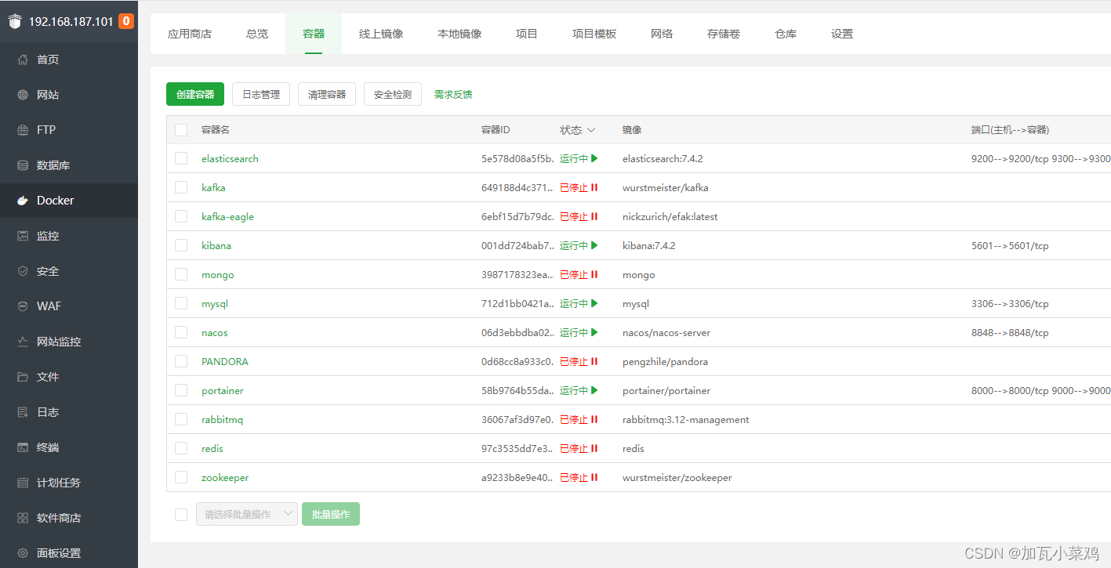Click the 终端 terminal icon
1111x568 pixels.
click(x=23, y=447)
